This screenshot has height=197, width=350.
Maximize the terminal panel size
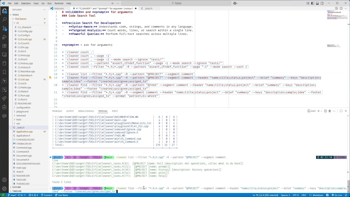[x=341, y=111]
